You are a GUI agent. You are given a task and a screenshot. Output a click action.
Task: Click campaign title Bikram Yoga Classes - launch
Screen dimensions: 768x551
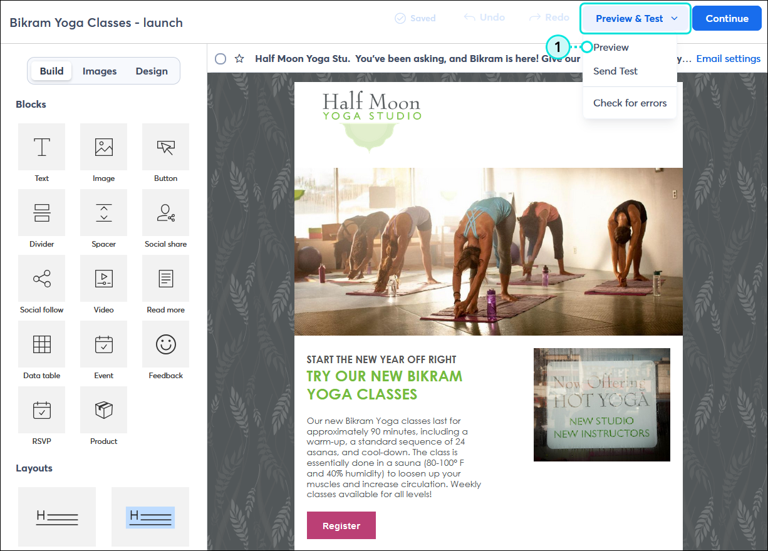[x=96, y=23]
